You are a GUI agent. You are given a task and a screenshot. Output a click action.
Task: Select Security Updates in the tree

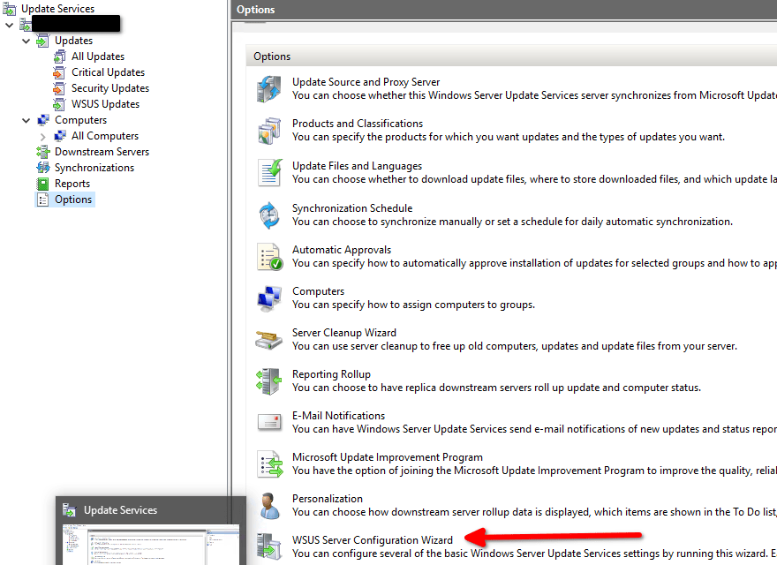(110, 88)
